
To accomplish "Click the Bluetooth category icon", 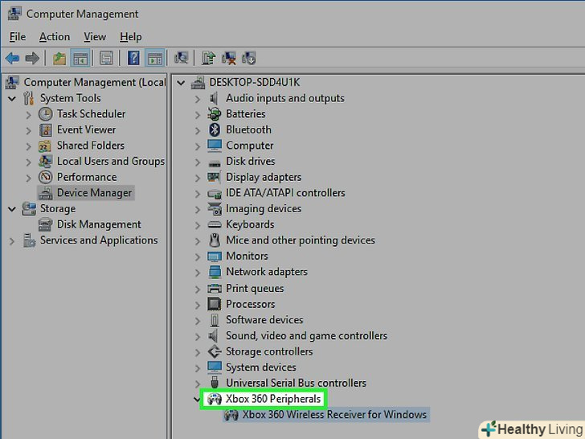I will pos(214,129).
